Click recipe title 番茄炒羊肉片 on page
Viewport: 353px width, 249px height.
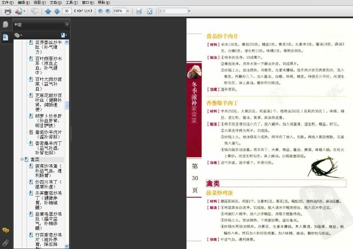(x=222, y=36)
